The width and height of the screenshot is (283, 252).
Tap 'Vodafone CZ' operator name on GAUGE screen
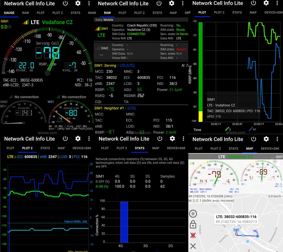coord(57,22)
